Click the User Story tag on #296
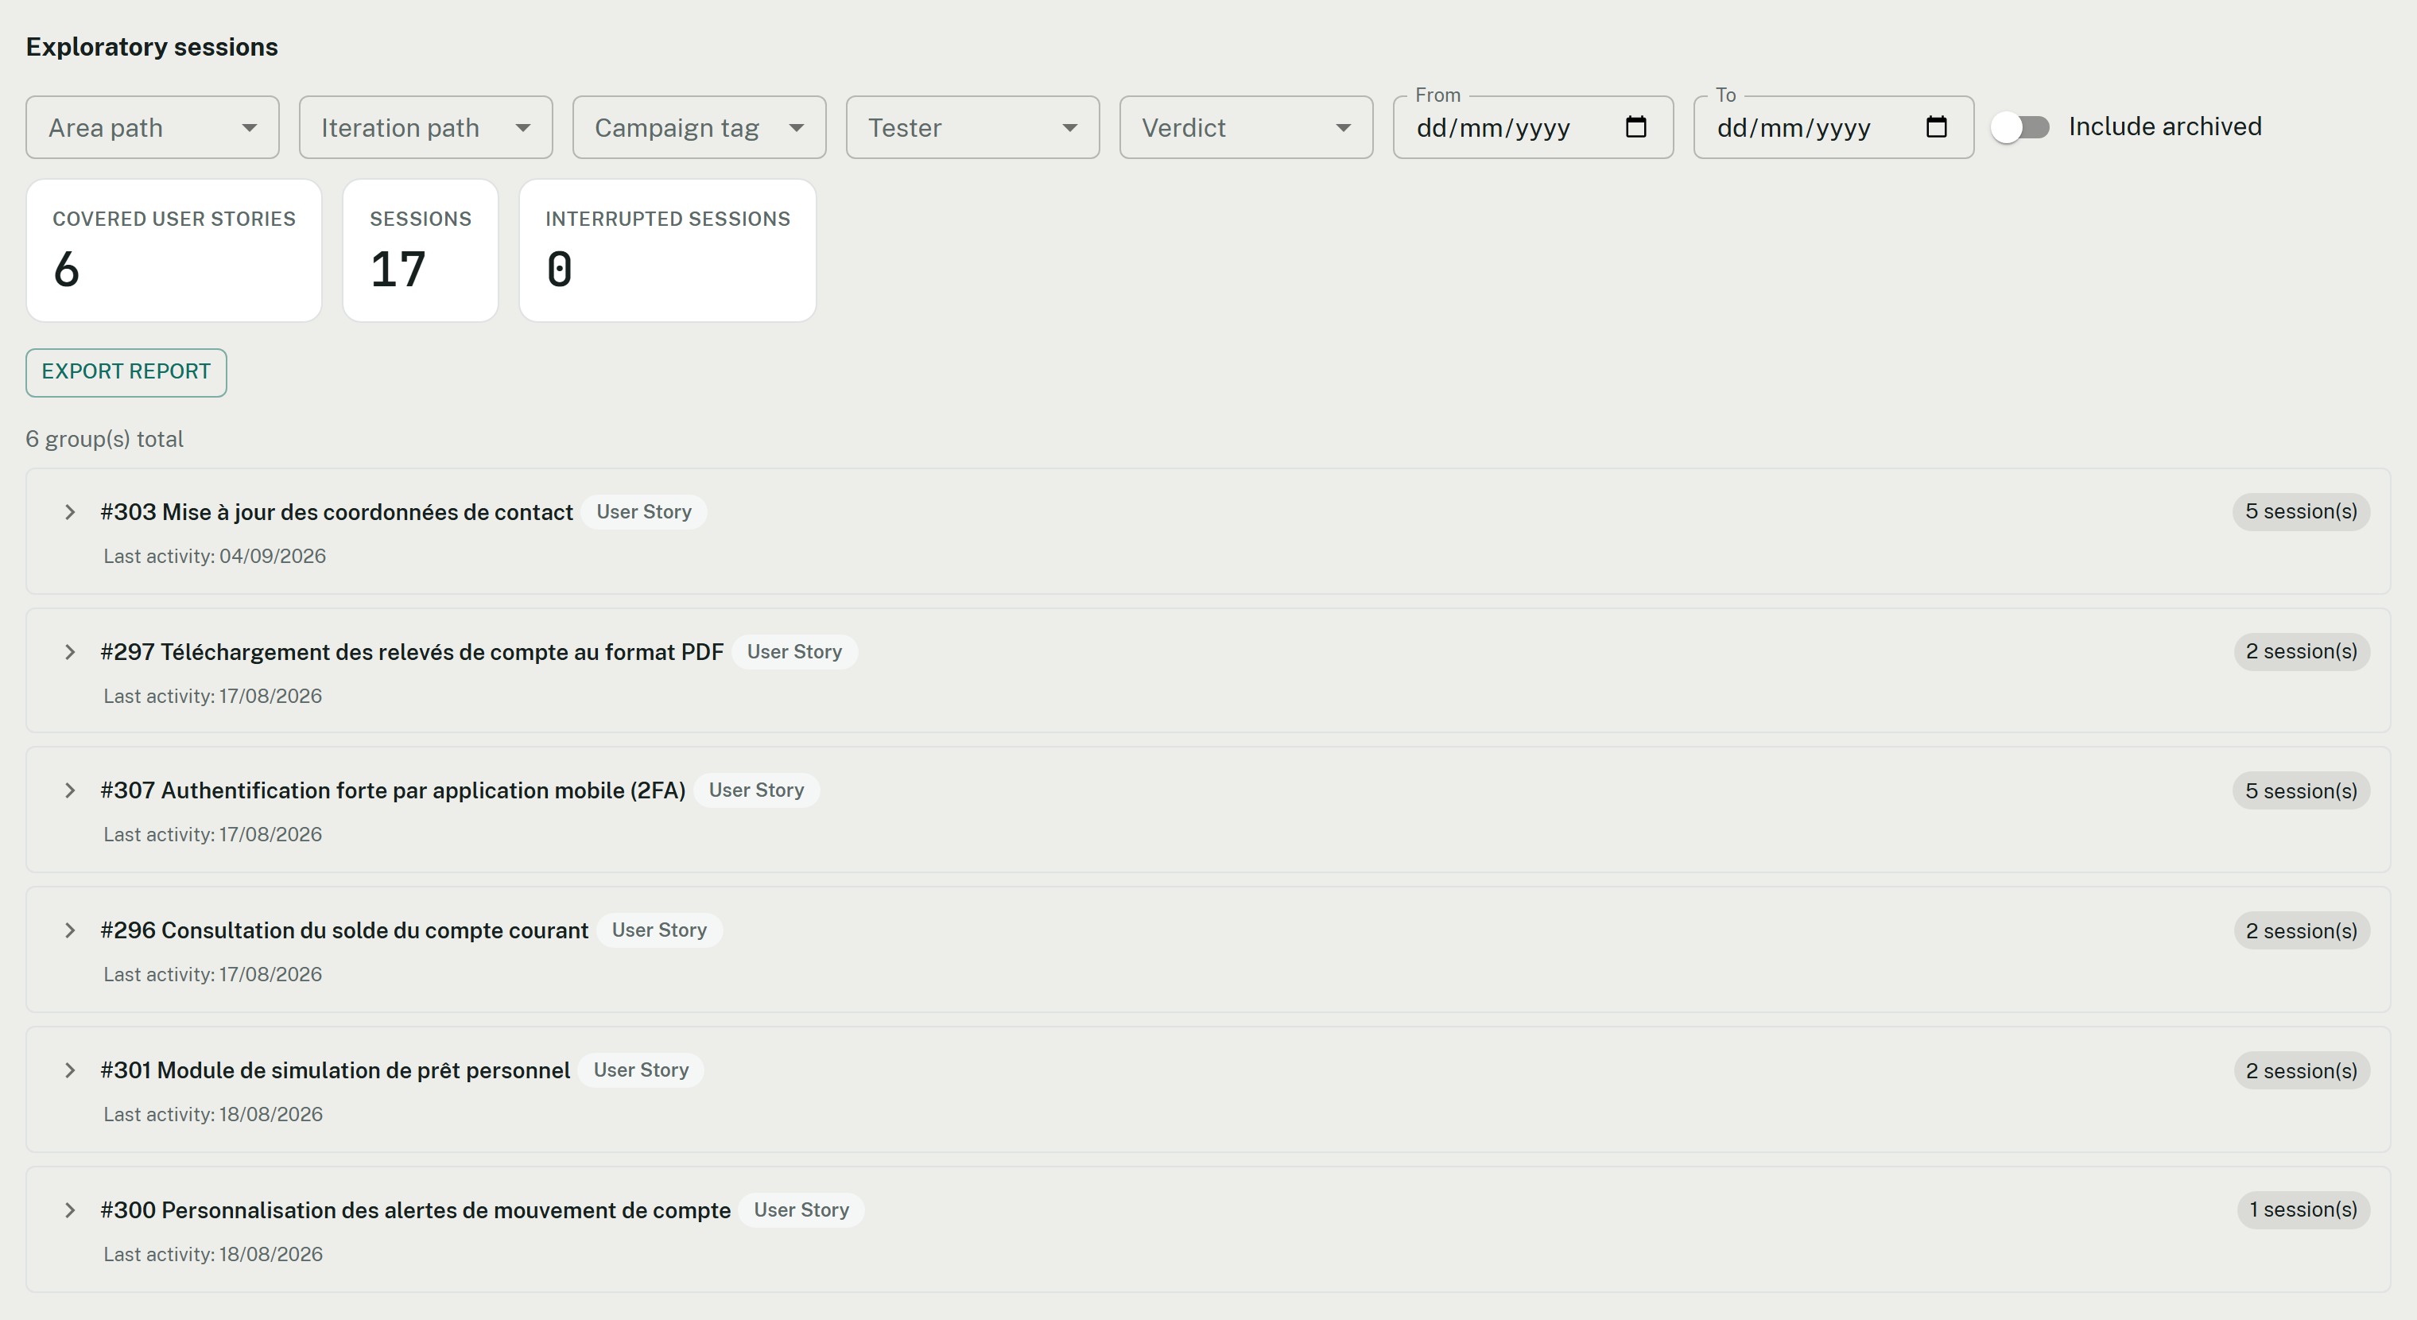The image size is (2417, 1320). [x=658, y=930]
